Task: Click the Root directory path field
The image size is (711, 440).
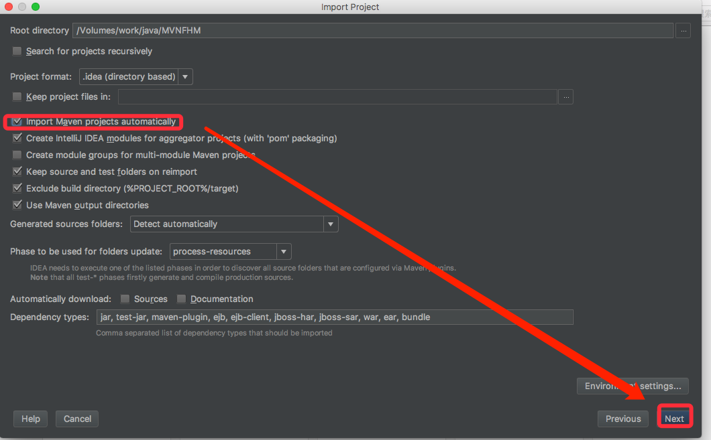Action: tap(373, 31)
